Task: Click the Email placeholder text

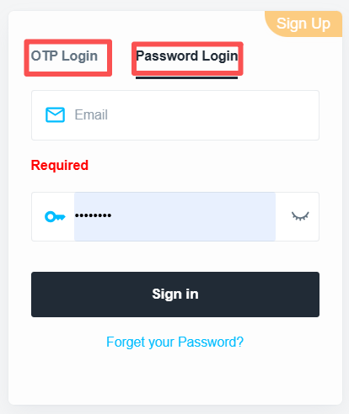Action: tap(91, 114)
